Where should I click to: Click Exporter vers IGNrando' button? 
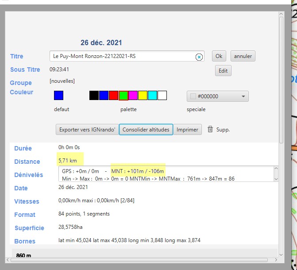(x=87, y=130)
